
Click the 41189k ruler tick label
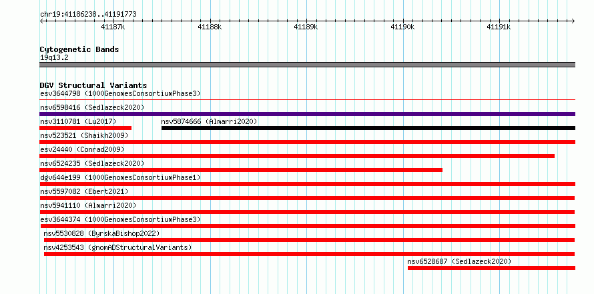coord(306,27)
